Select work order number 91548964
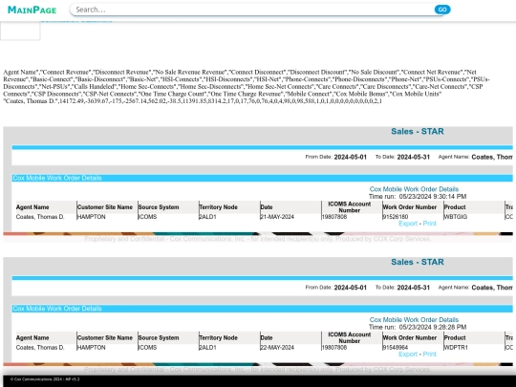 (396, 348)
